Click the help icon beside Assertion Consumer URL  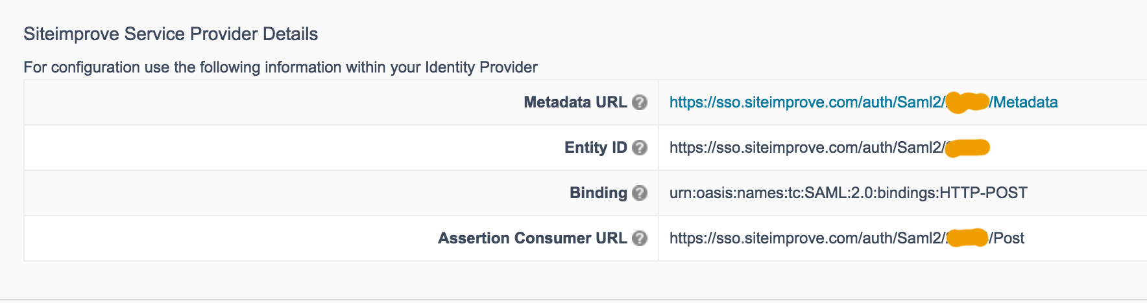click(x=640, y=238)
